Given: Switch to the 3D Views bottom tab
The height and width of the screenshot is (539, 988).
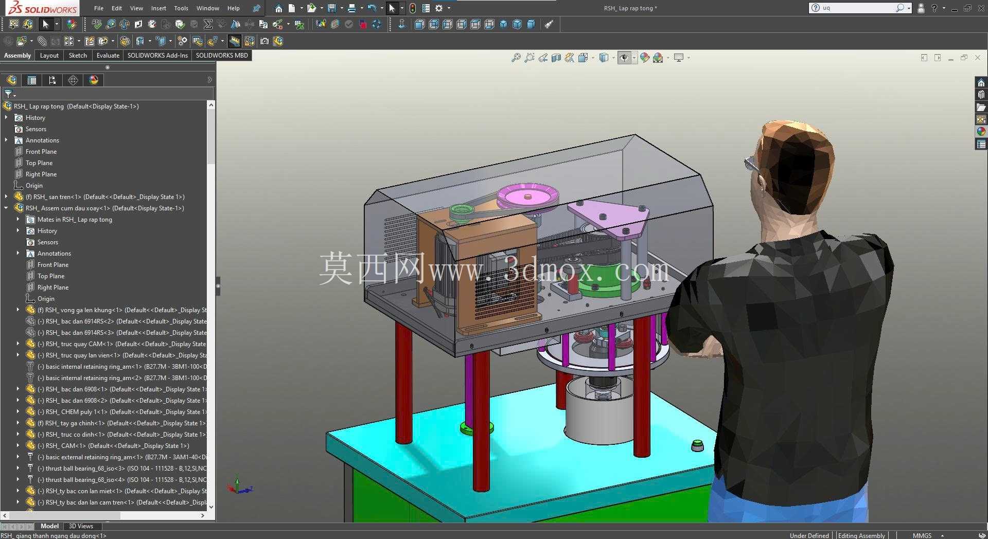Looking at the screenshot, I should click(81, 526).
